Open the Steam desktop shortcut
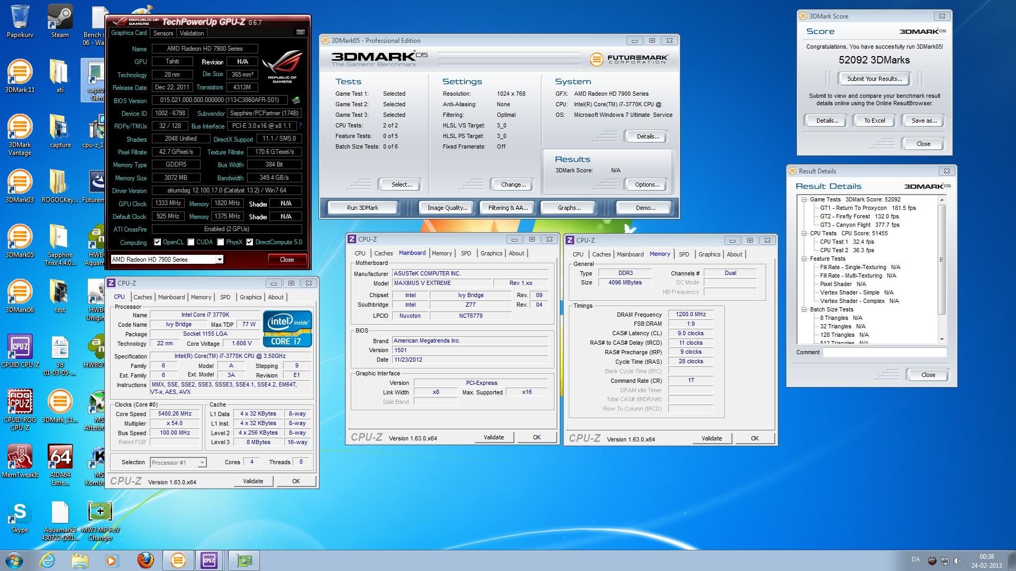1016x571 pixels. point(60,21)
